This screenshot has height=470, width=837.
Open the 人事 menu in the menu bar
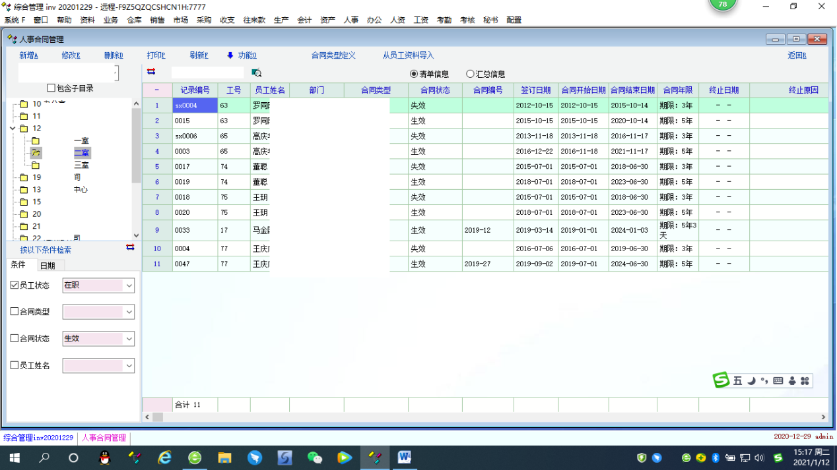coord(351,20)
